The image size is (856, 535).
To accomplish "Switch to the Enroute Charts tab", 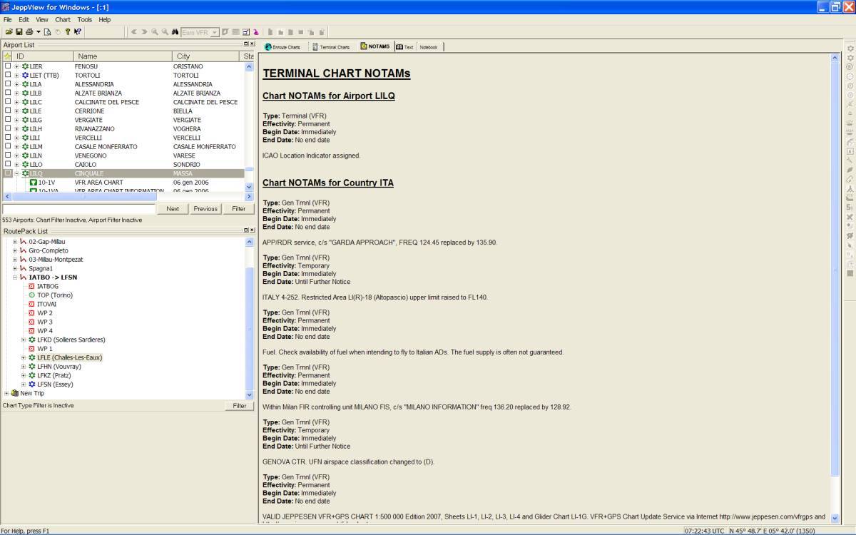I will (282, 47).
